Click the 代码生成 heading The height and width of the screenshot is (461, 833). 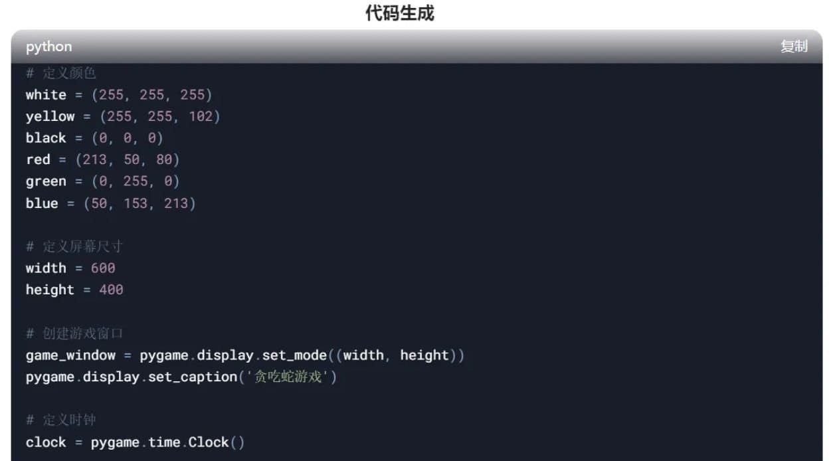coord(399,13)
